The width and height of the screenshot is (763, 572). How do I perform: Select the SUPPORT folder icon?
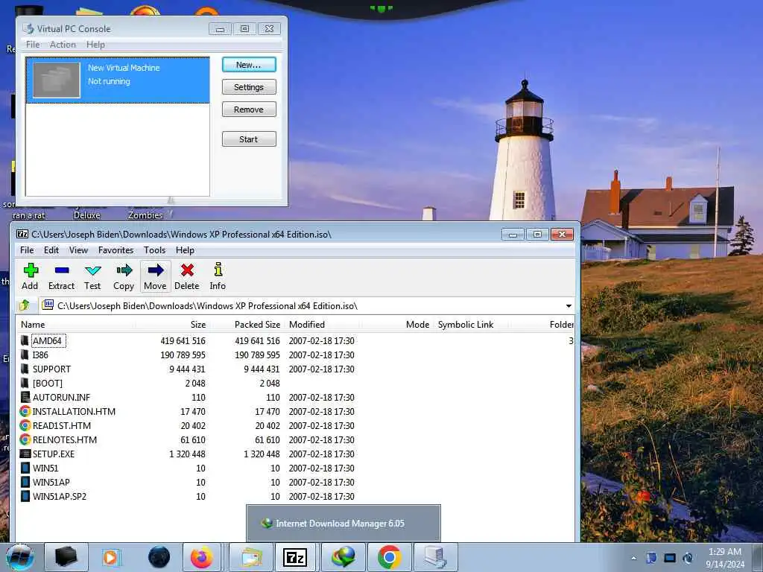[25, 369]
